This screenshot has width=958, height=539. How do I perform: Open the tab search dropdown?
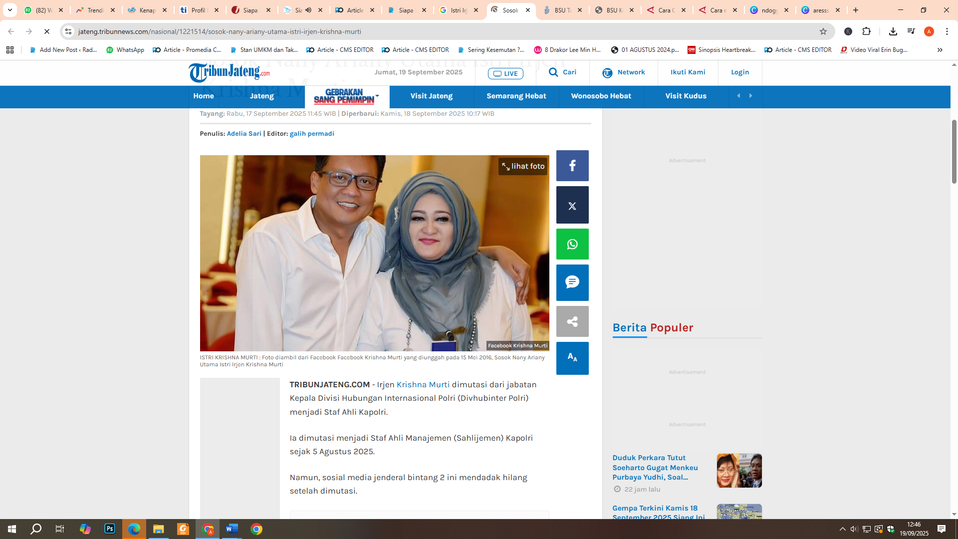coord(9,10)
